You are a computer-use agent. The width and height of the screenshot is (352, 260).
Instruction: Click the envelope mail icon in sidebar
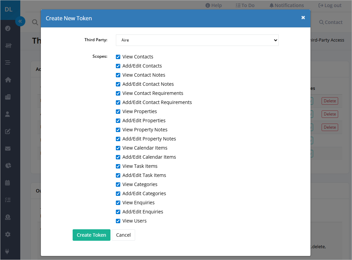tap(8, 149)
